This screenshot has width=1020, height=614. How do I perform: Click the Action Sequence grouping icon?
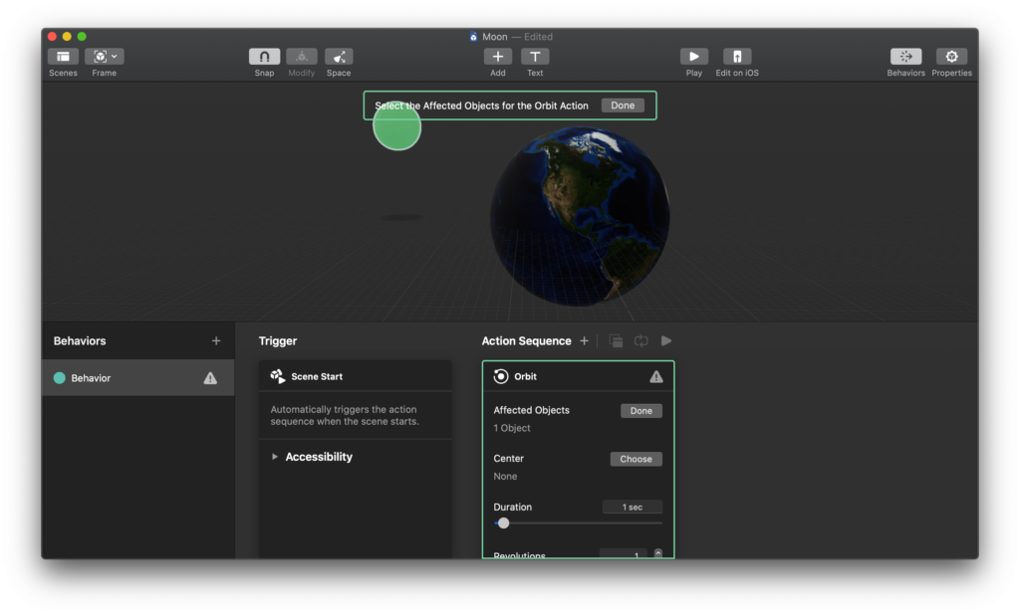click(x=616, y=341)
